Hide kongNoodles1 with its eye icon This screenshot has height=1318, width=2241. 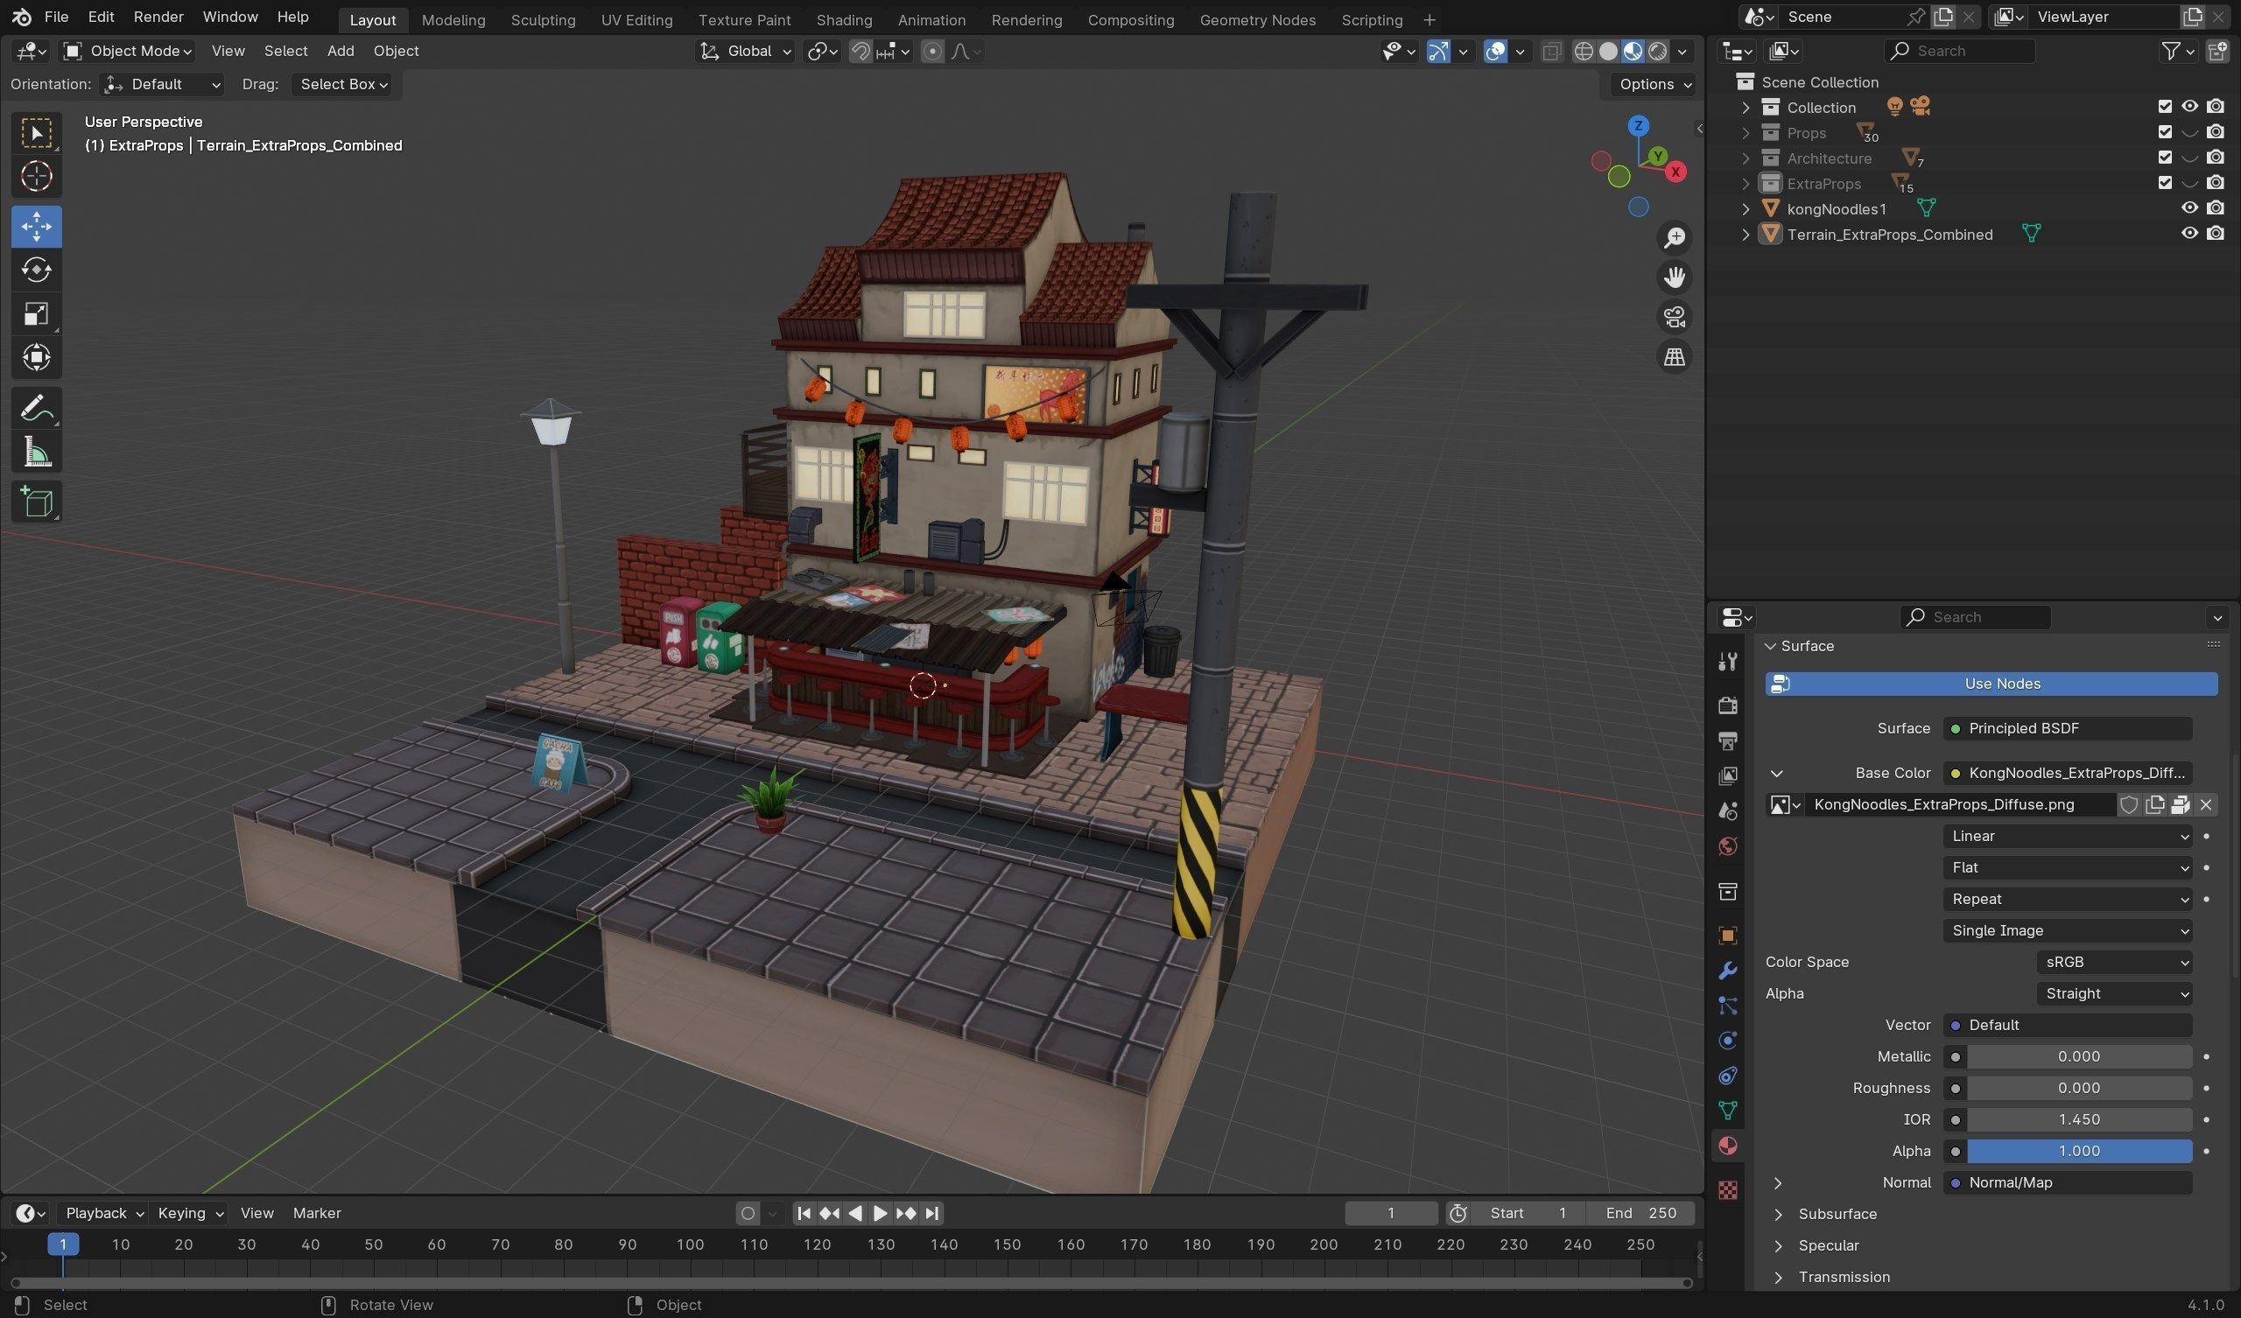(x=2188, y=208)
